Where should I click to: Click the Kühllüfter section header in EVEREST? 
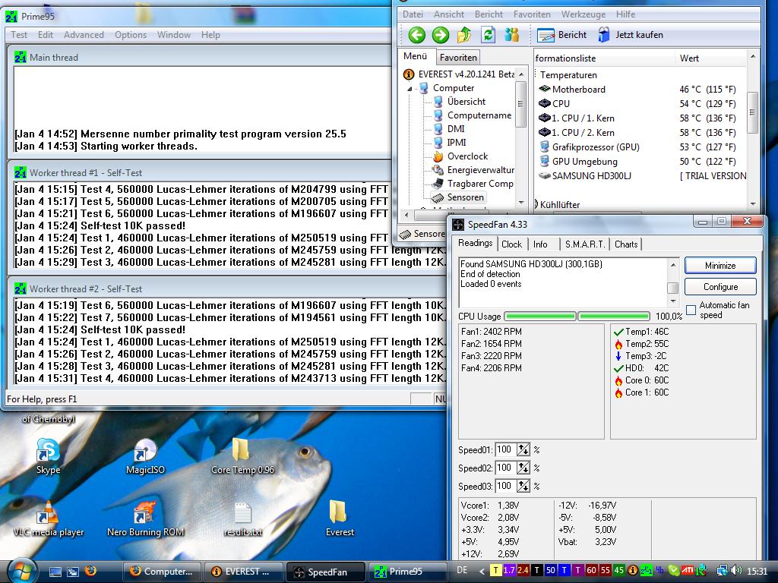point(560,204)
